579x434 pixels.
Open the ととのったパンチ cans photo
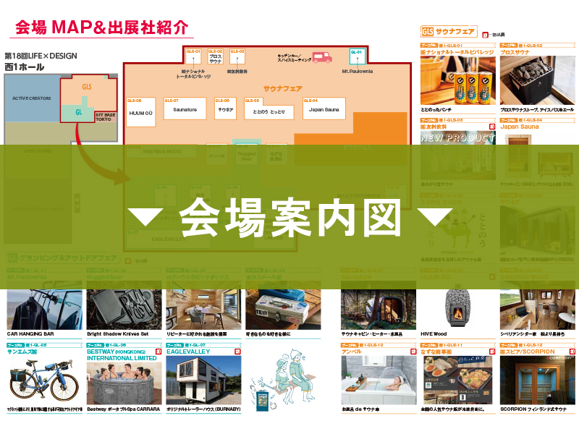coord(458,80)
